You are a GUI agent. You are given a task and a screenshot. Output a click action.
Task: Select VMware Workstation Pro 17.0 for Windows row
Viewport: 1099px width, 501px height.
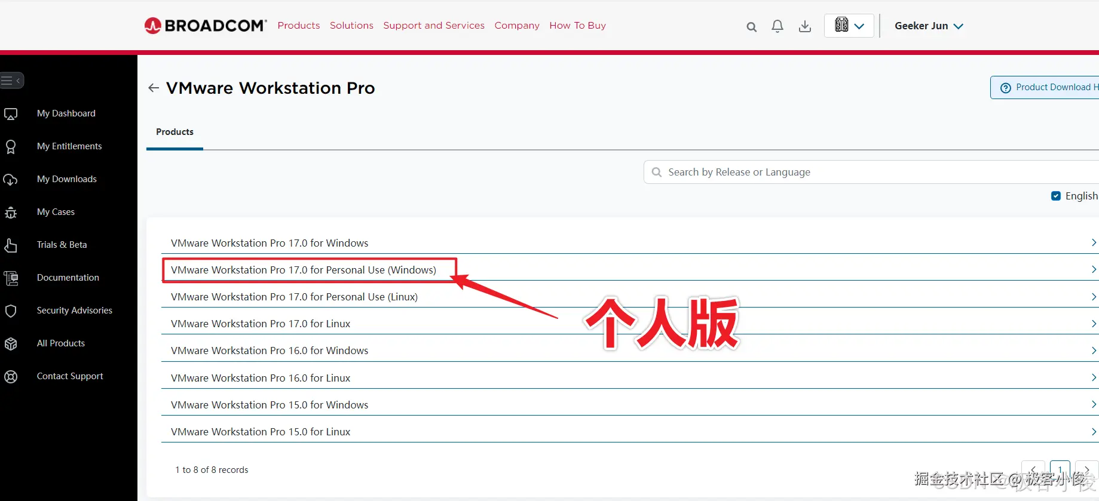tap(630, 242)
